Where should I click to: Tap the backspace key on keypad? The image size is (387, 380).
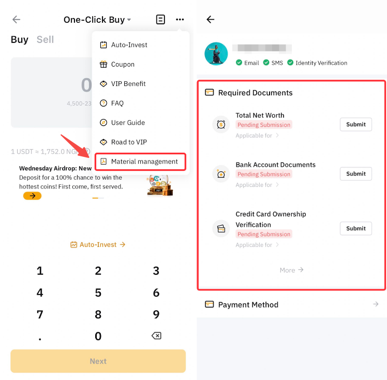[156, 336]
